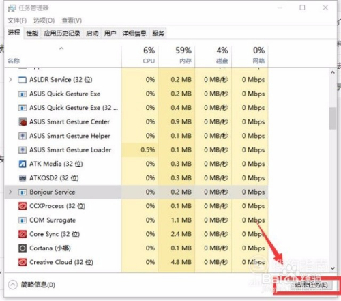Select the Creative Cloud (32 位) process name
This screenshot has width=341, height=301.
(x=61, y=262)
